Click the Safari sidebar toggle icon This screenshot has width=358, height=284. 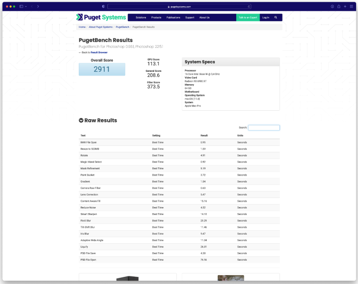tap(21, 6)
